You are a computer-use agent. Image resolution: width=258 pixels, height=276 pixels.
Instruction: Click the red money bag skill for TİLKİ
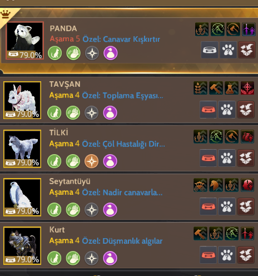[247, 136]
